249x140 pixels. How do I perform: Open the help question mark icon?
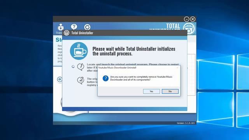tap(74, 27)
